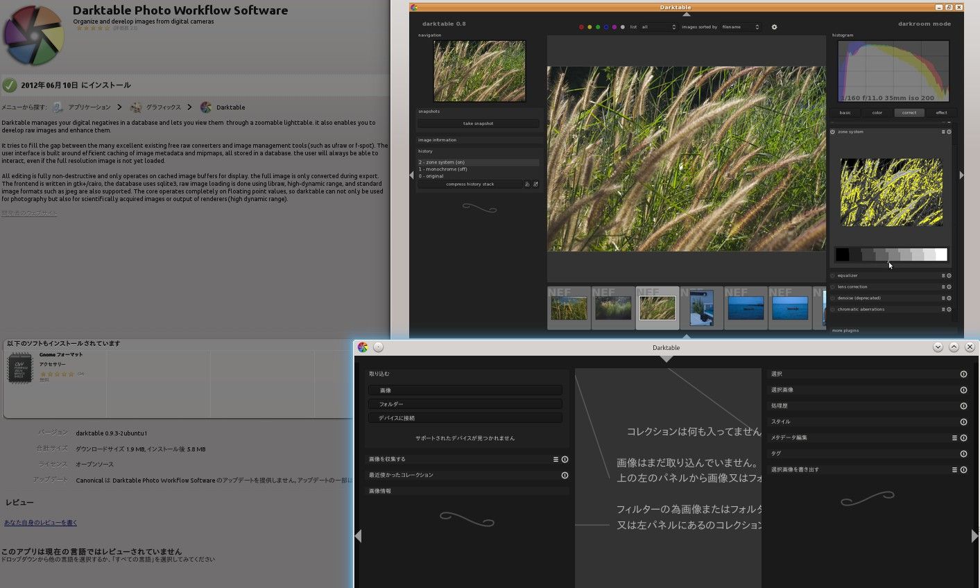This screenshot has width=980, height=588.
Task: Enable the chromatic aberrations power button
Action: pyautogui.click(x=833, y=309)
